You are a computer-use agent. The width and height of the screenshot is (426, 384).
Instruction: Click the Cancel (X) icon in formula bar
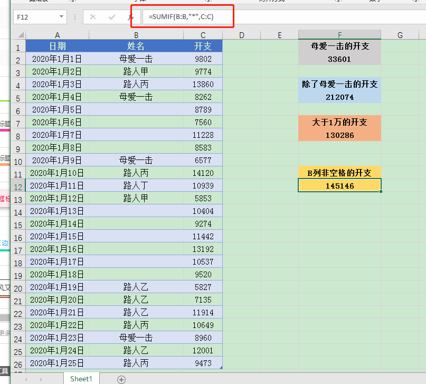tap(93, 17)
